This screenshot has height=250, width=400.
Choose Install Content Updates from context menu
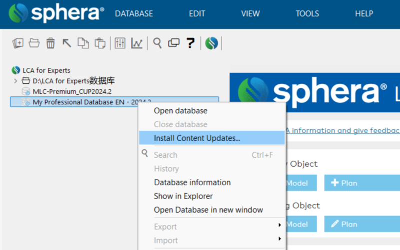click(197, 138)
